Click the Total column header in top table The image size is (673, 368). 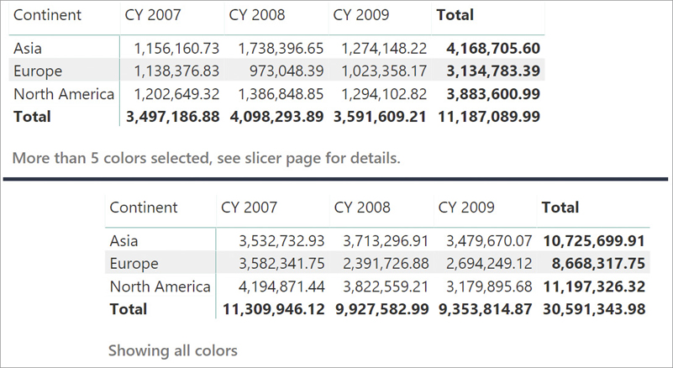pyautogui.click(x=455, y=15)
